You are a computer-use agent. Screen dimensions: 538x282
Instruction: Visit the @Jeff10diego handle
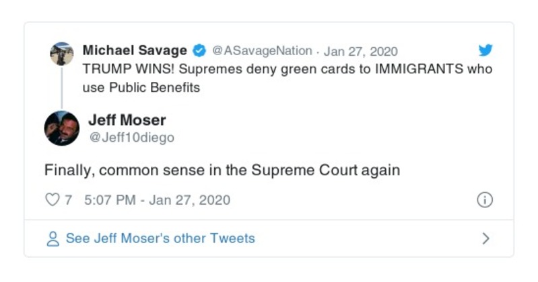(131, 138)
